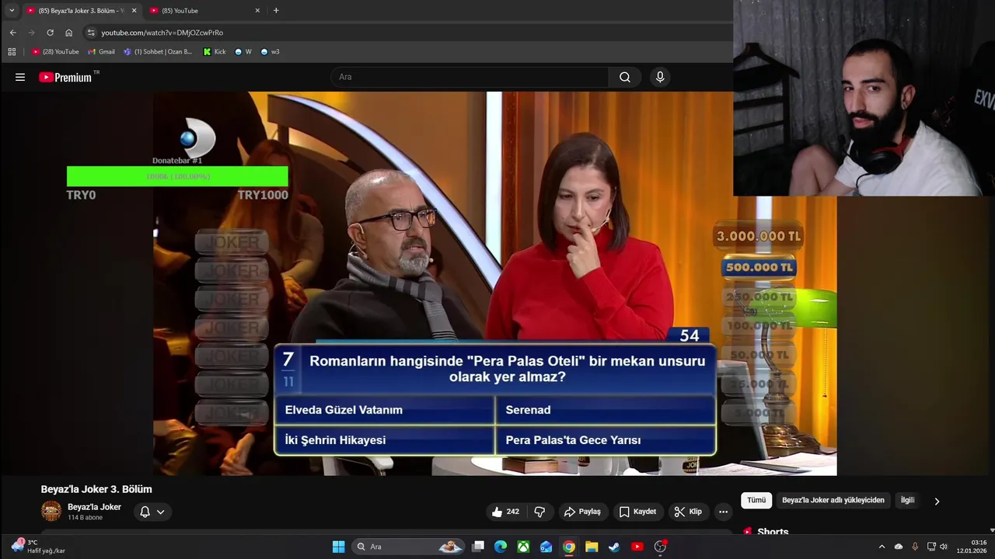This screenshot has width=995, height=559.
Task: Close the second YouTube tab
Action: click(257, 11)
